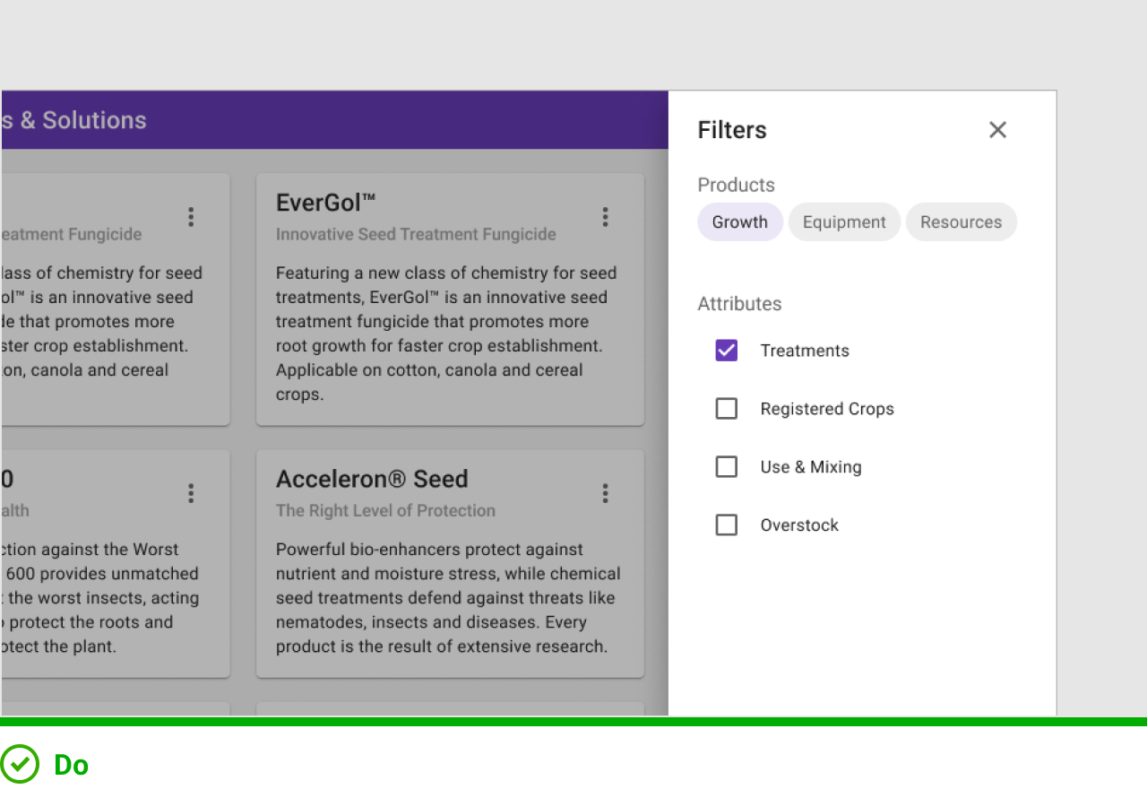The height and width of the screenshot is (798, 1147).
Task: Open the Acceleron Seed card overflow menu
Action: pos(605,493)
